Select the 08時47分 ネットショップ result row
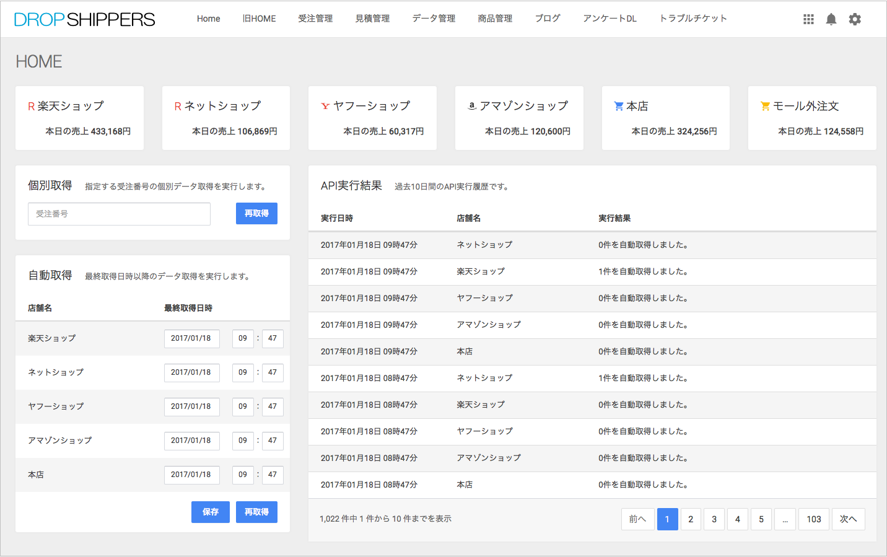Viewport: 887px width, 557px height. coord(592,379)
